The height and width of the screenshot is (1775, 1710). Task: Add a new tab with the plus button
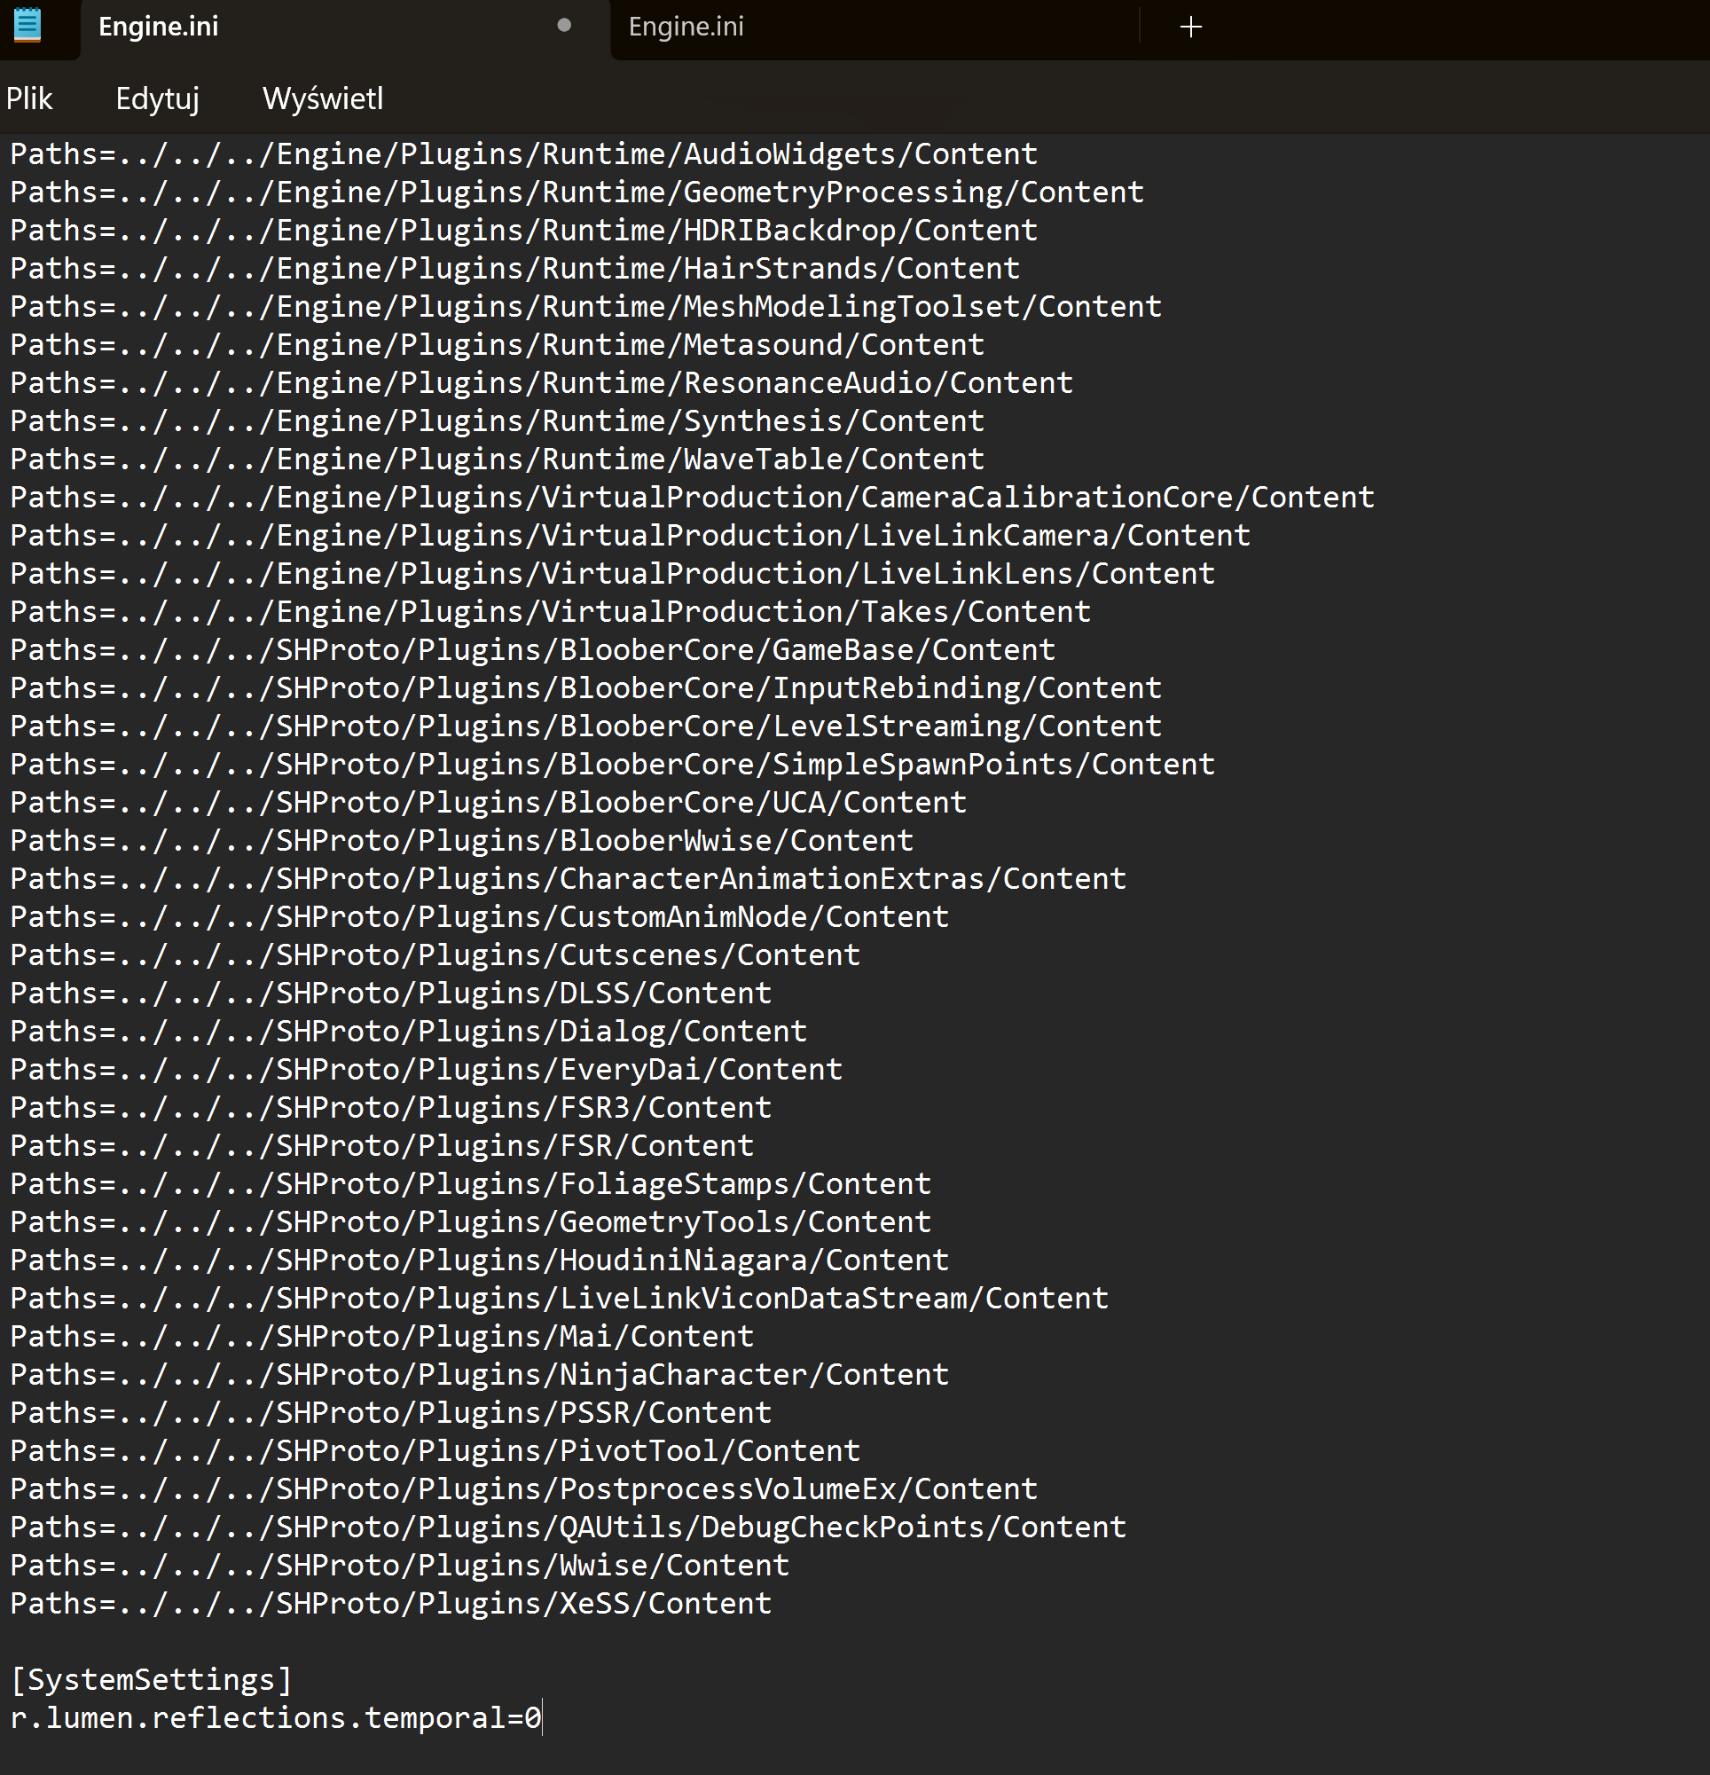[1191, 27]
